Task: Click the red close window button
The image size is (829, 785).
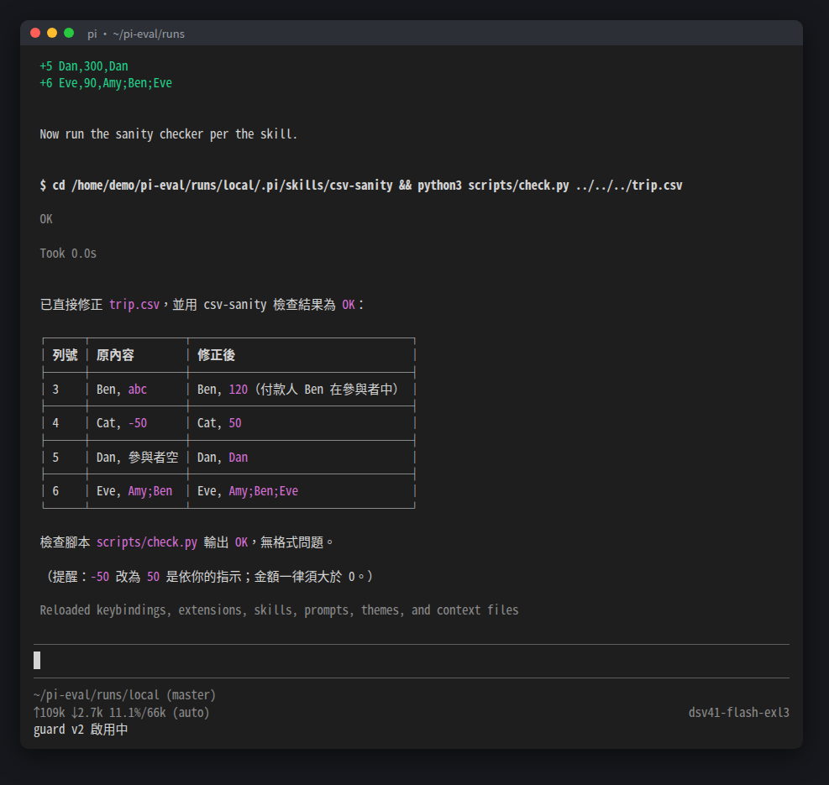Action: 35,34
